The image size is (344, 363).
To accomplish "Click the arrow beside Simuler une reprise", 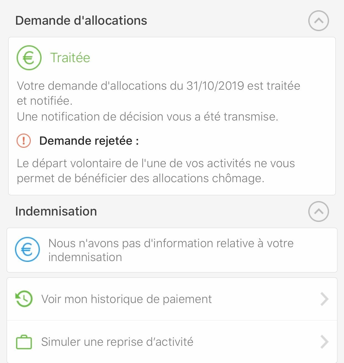I will coord(324,342).
